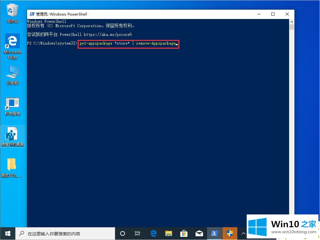Open the Recycle Bin desktop icon
Image resolution: width=320 pixels, height=240 pixels.
12,13
